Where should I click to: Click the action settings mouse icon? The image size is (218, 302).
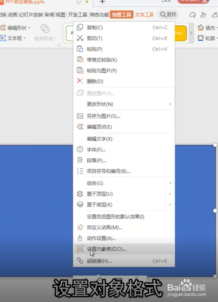pyautogui.click(x=80, y=238)
